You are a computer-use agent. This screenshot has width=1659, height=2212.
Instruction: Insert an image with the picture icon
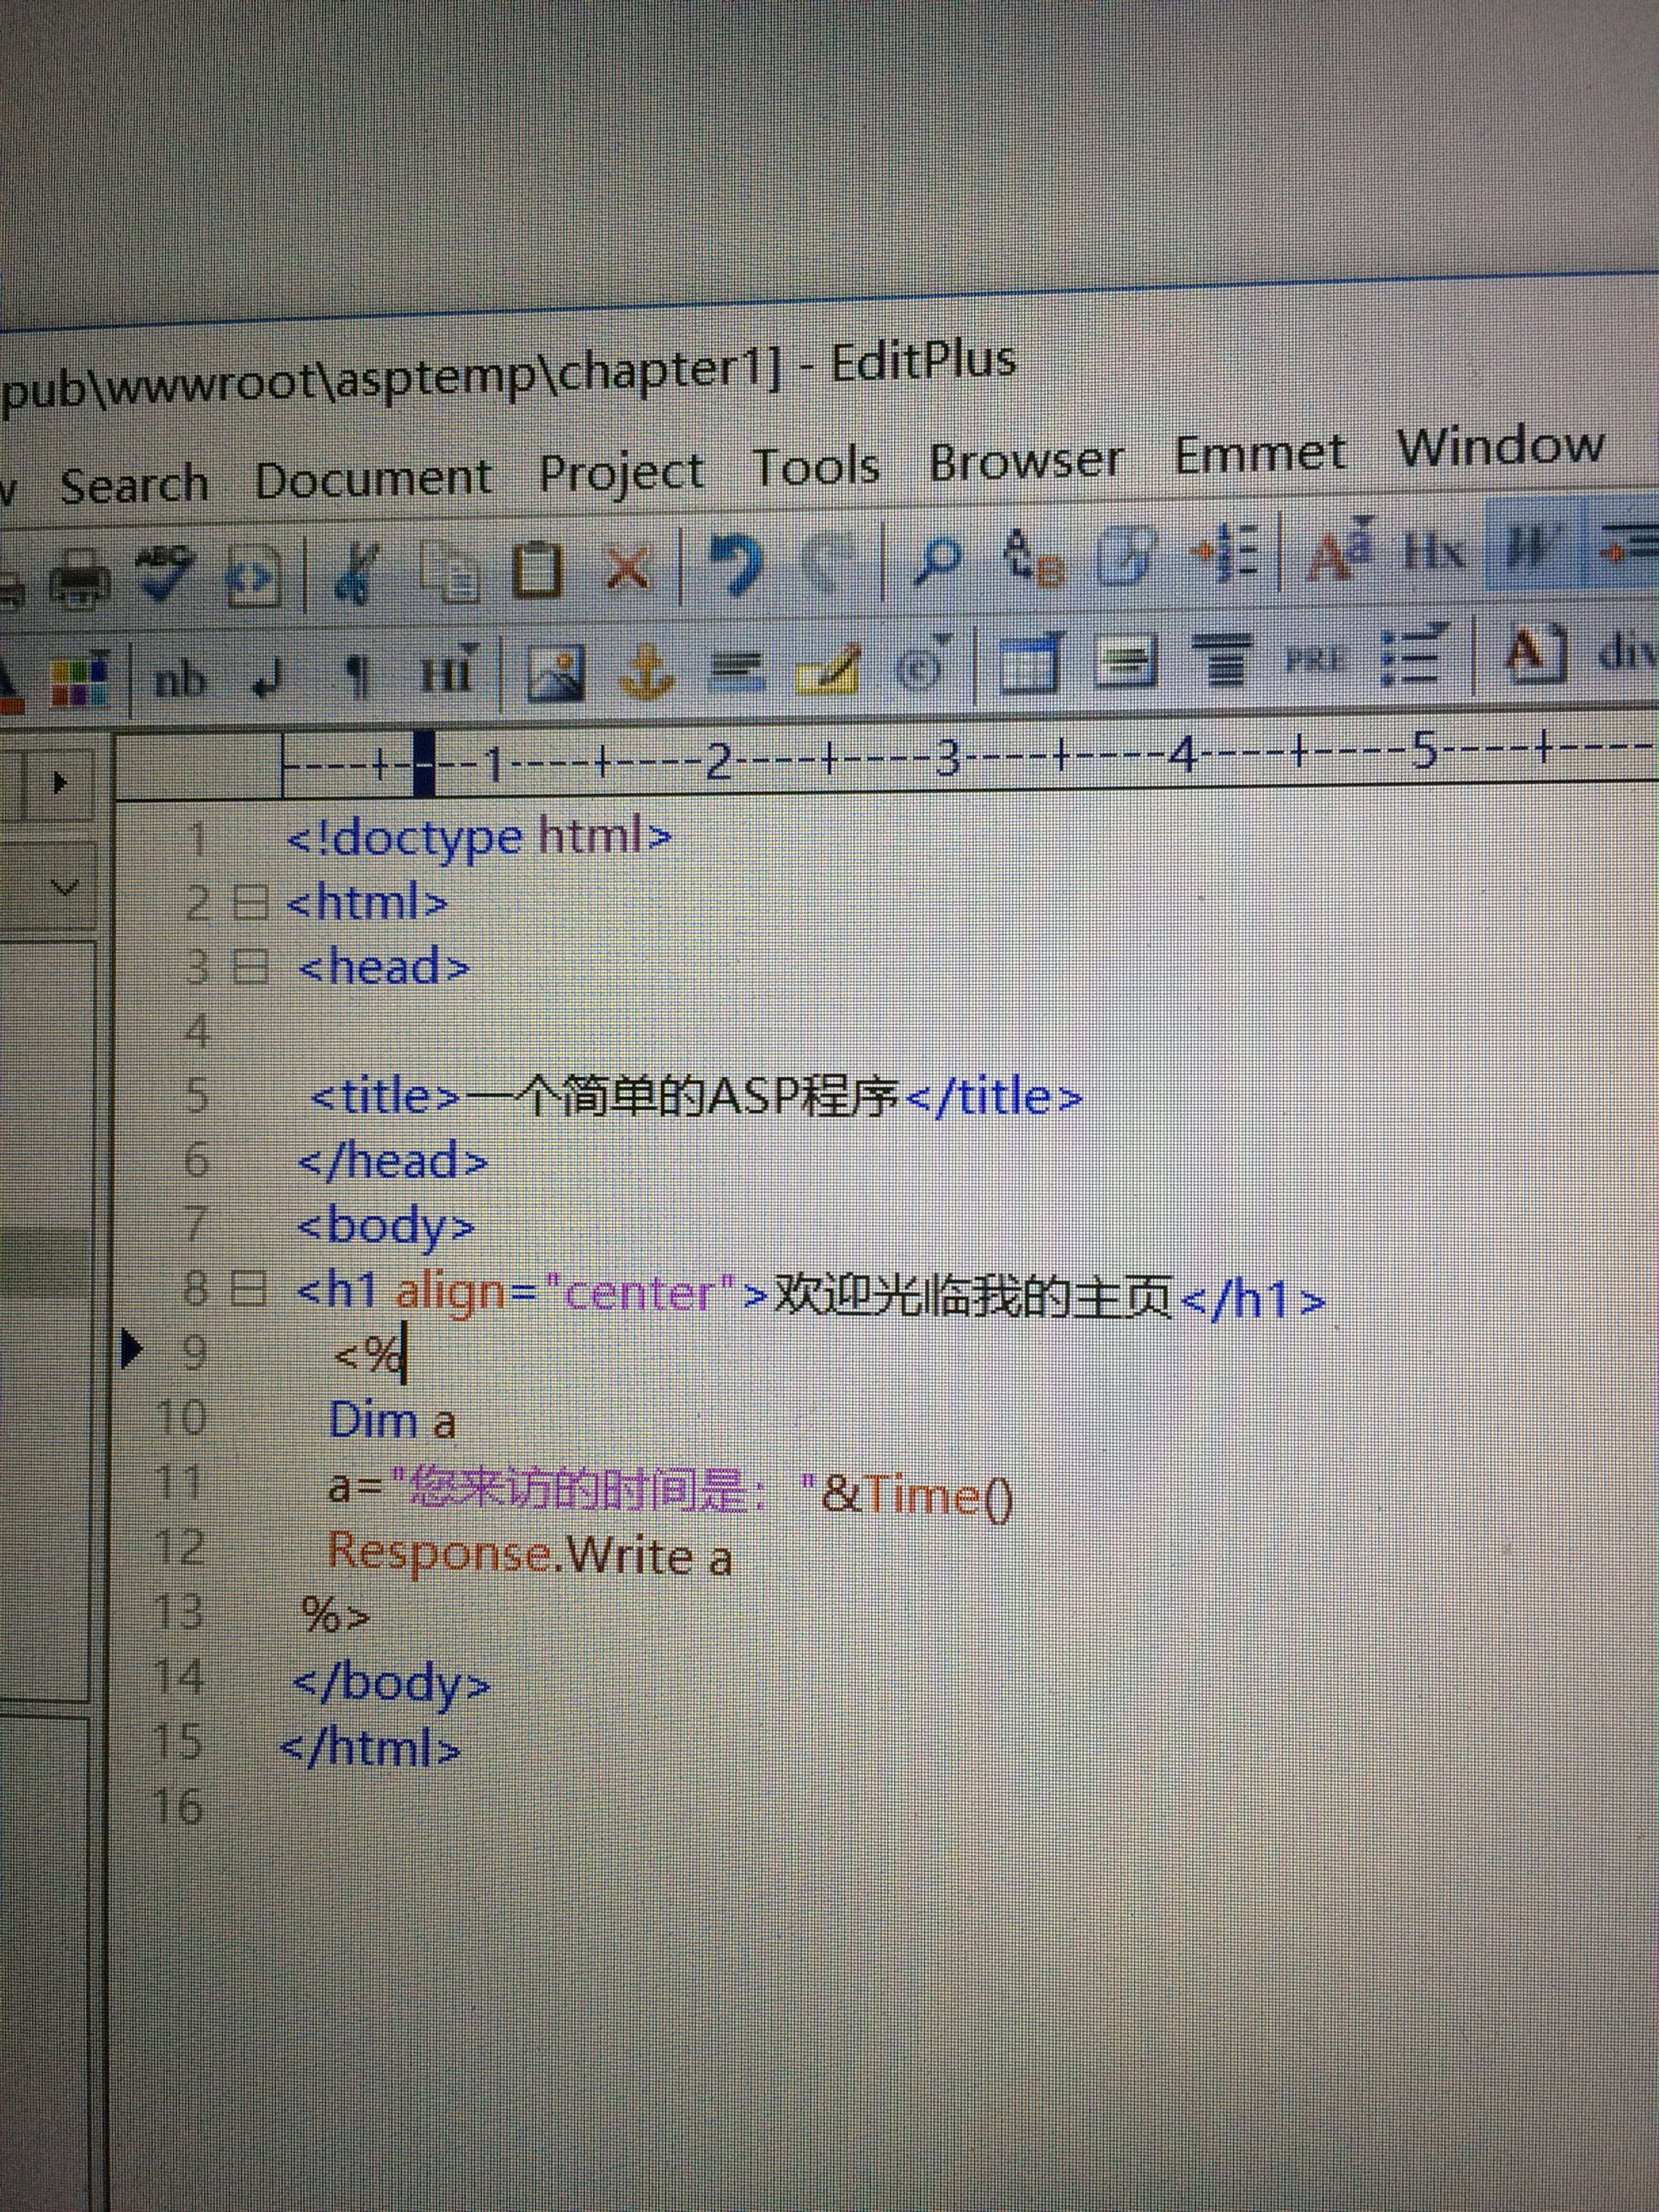555,673
